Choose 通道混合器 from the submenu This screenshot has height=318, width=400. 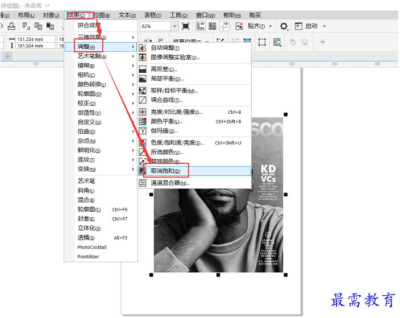click(194, 183)
